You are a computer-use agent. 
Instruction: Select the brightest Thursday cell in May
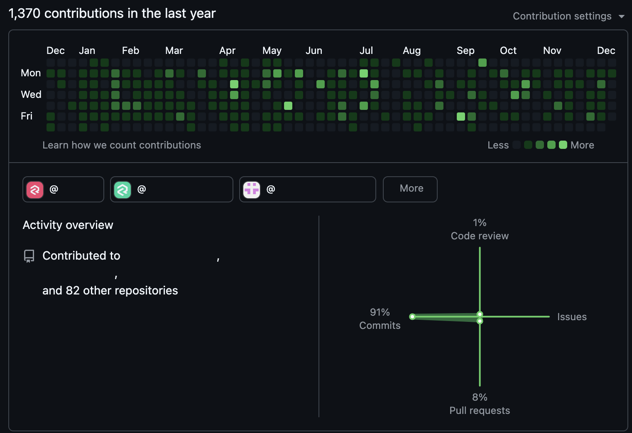tap(288, 106)
